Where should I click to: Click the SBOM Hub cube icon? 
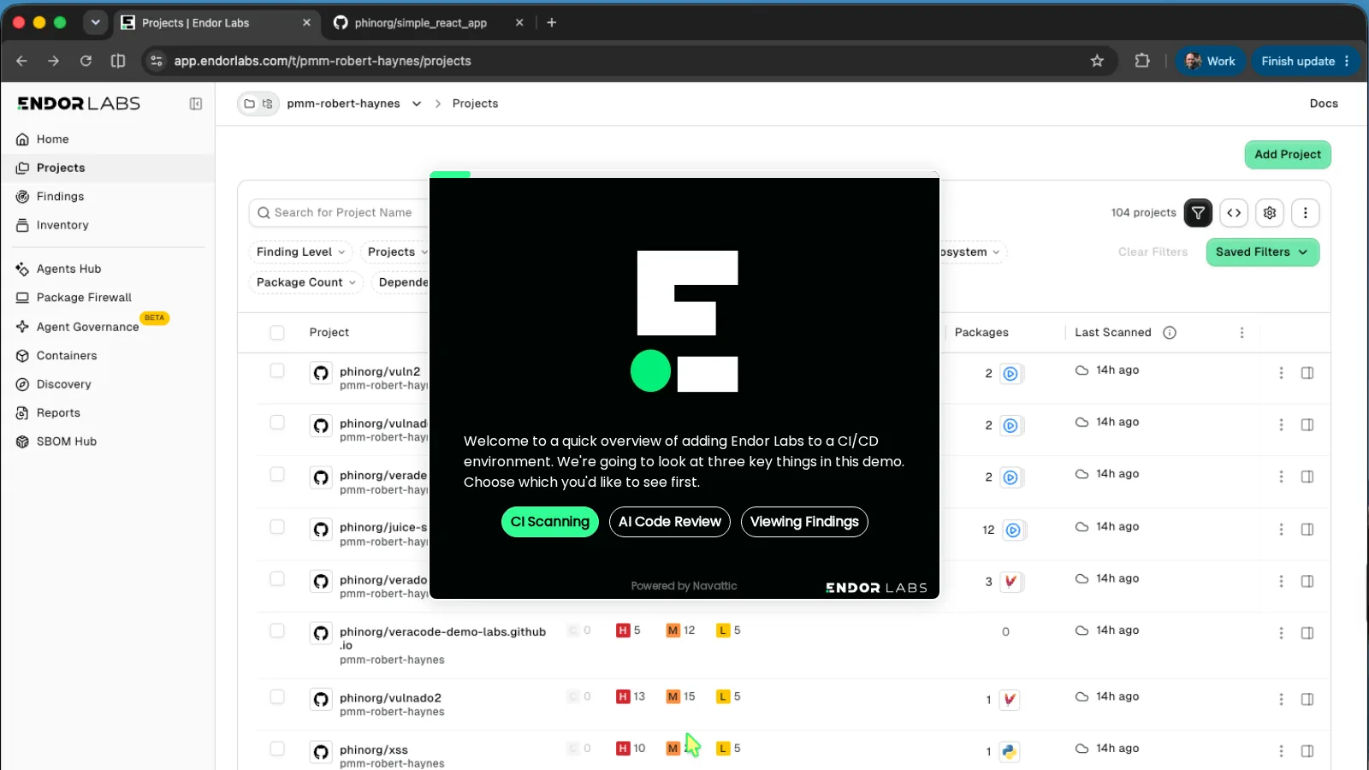[x=22, y=442]
